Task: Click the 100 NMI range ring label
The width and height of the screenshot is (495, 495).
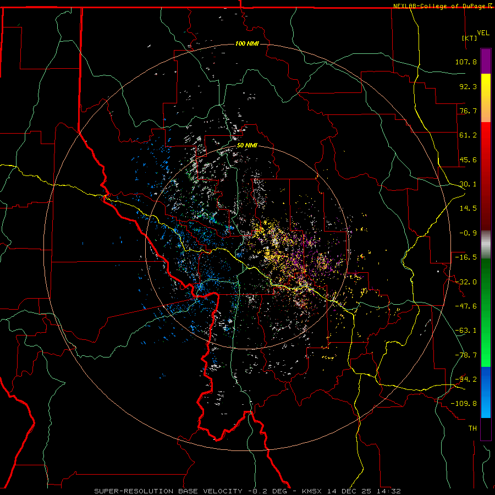Action: pyautogui.click(x=247, y=43)
